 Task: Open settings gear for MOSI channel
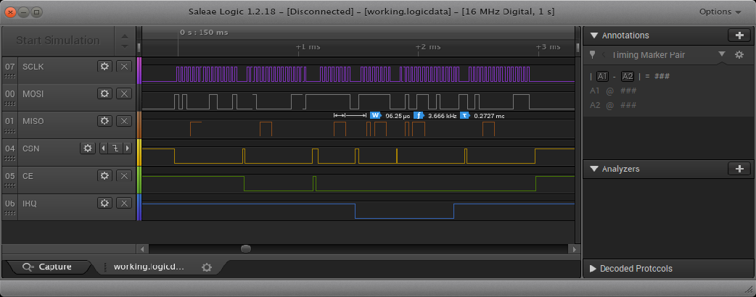pyautogui.click(x=104, y=94)
